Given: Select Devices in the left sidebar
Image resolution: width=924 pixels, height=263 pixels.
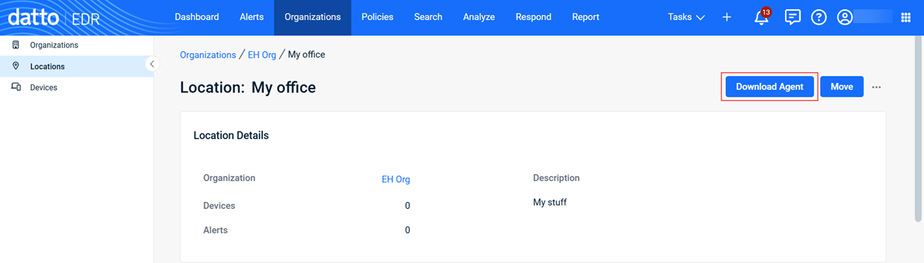Looking at the screenshot, I should coord(43,87).
